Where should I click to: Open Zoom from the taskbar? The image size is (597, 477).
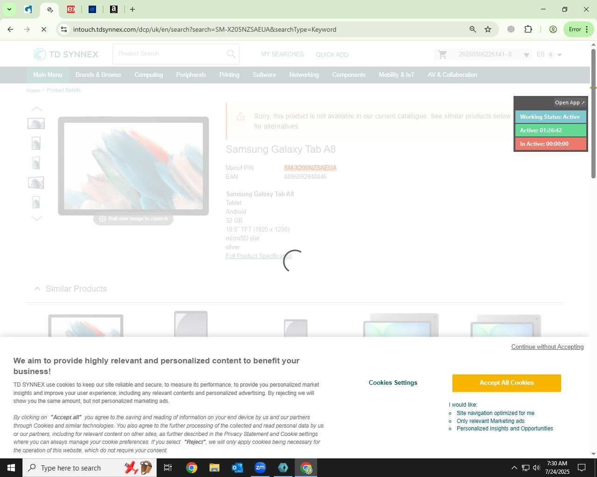point(260,468)
